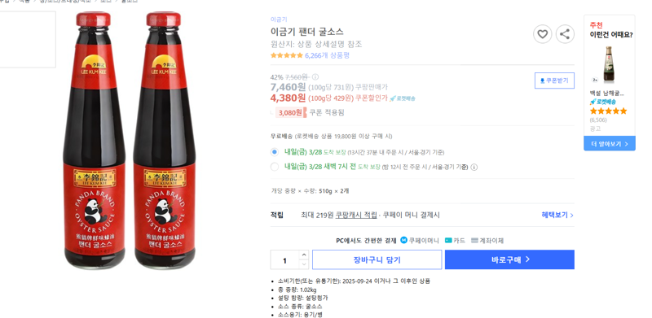
Task: Click the info icon after dawn delivery text
Action: pos(474,167)
